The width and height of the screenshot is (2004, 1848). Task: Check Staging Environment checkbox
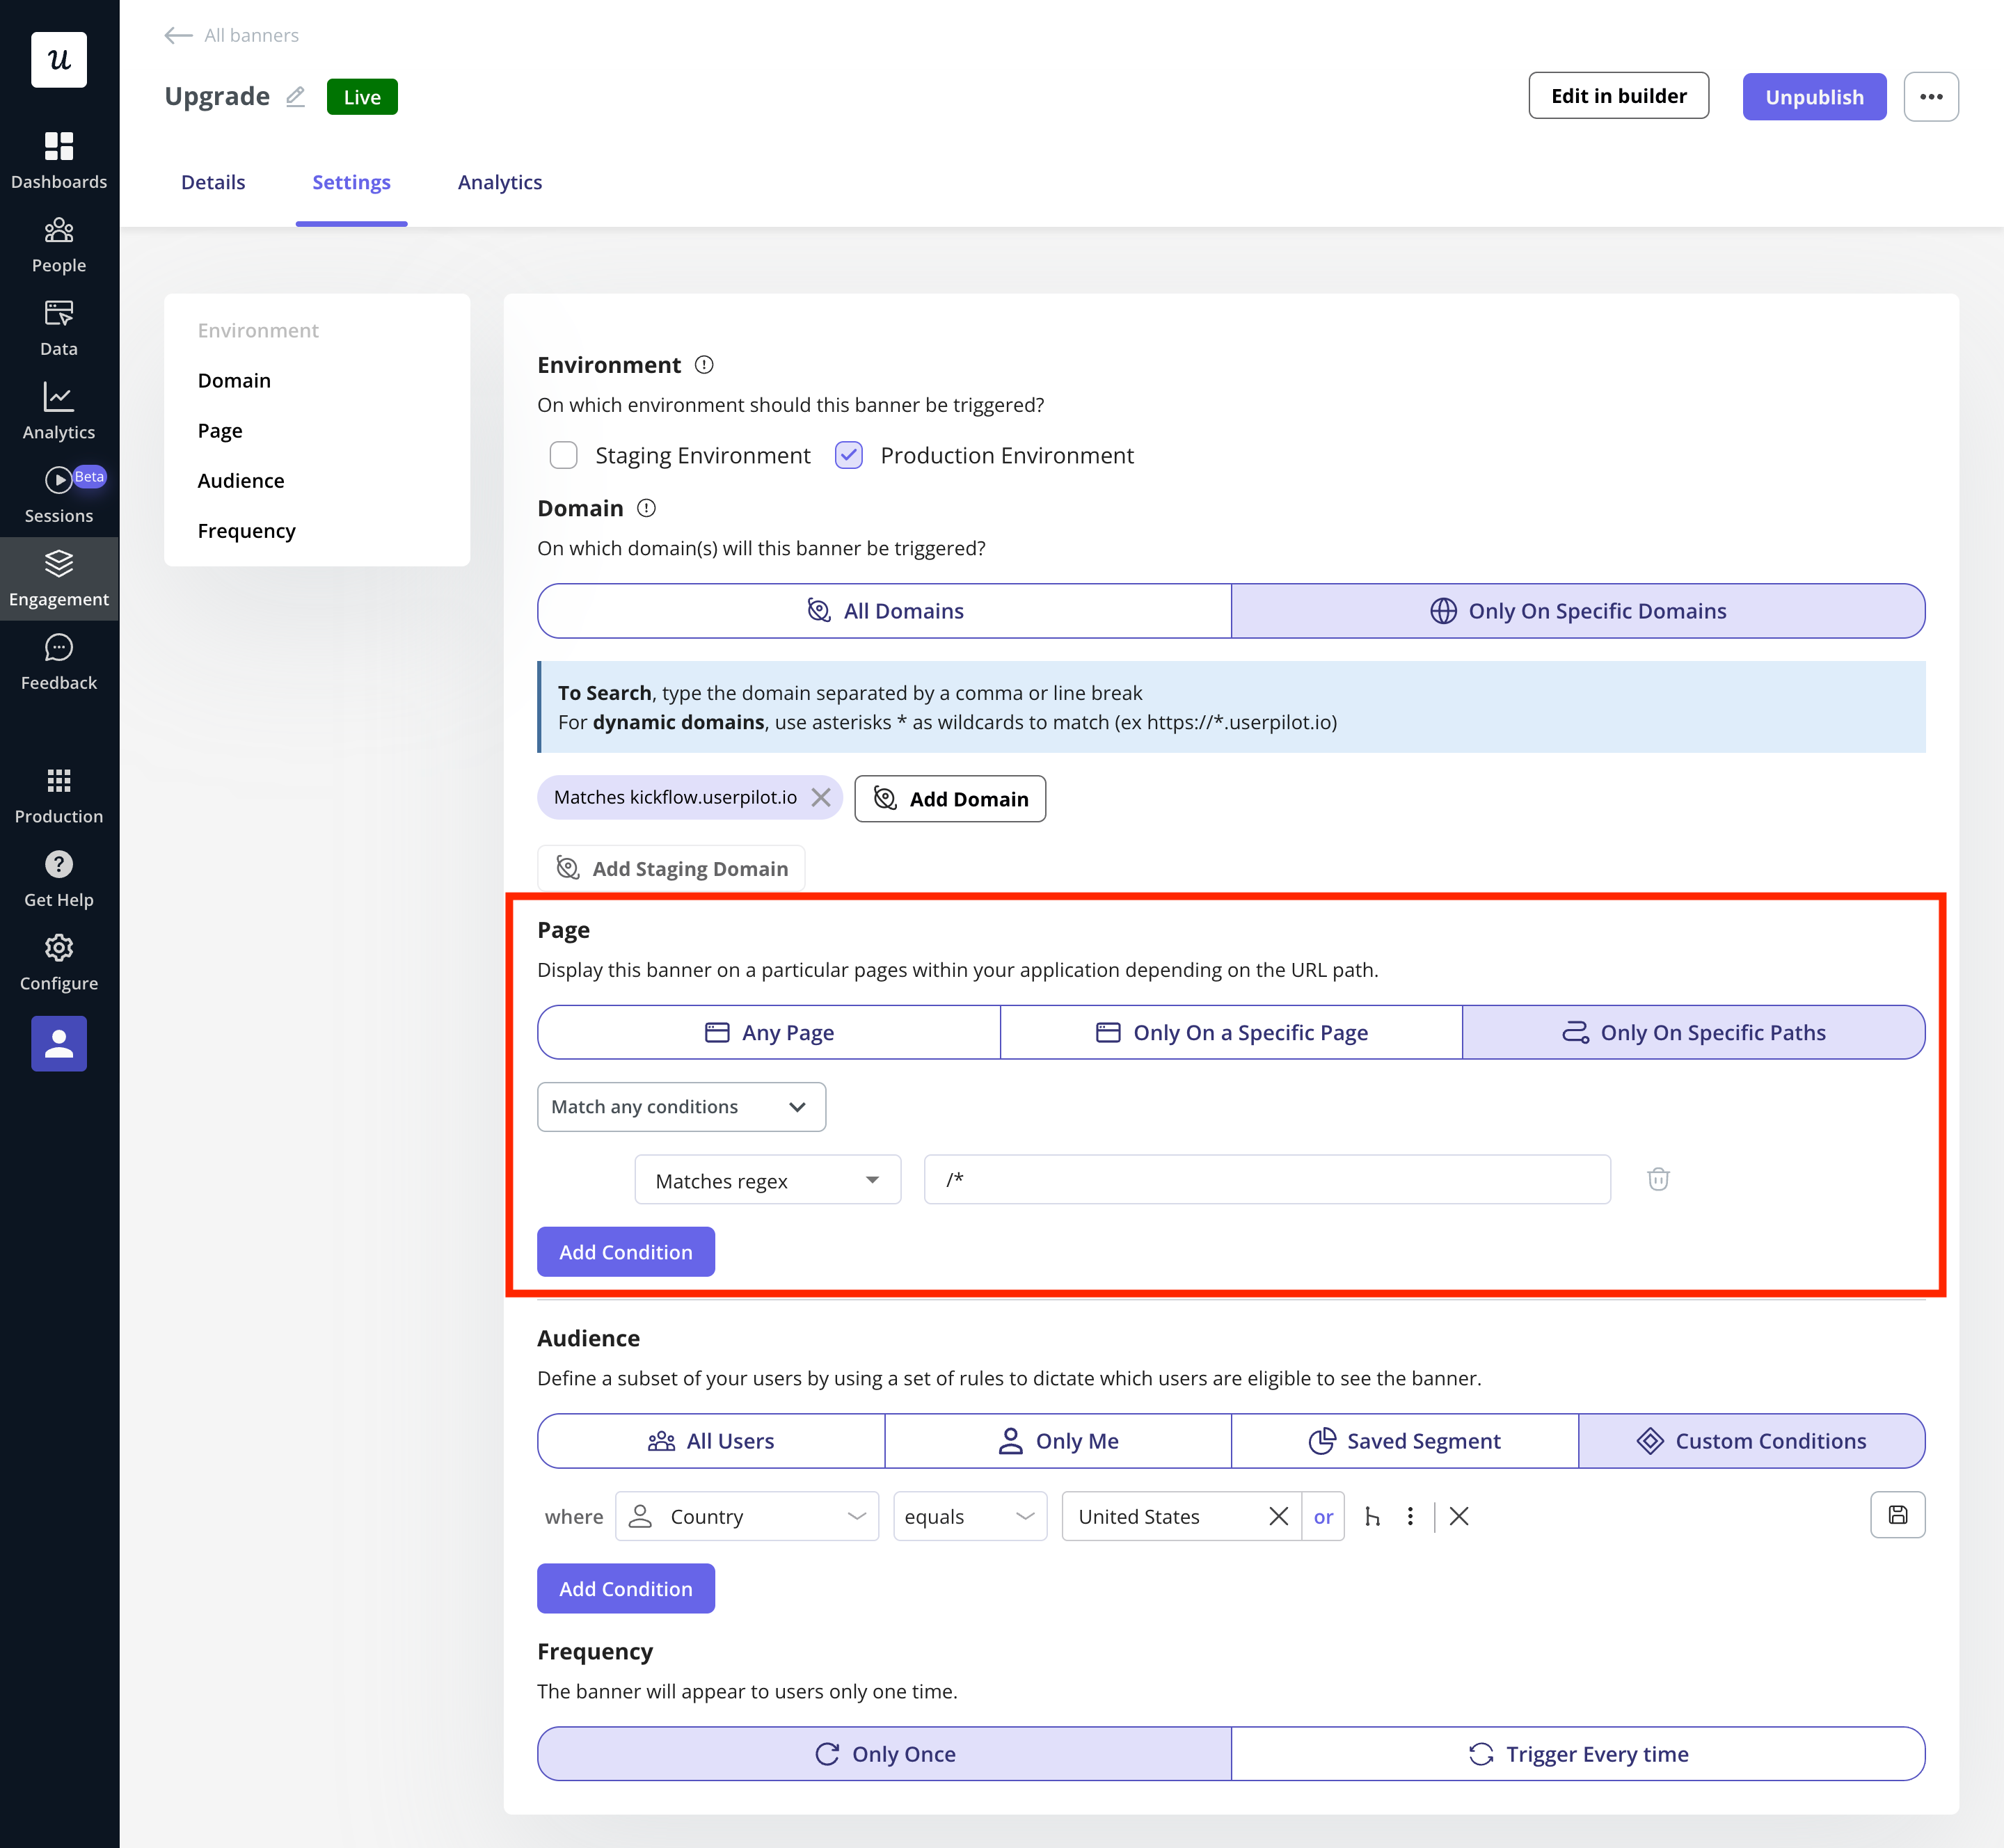(x=563, y=455)
